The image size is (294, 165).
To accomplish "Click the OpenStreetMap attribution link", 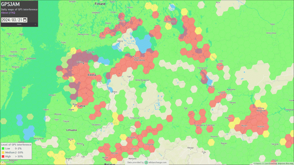I will tap(270, 163).
